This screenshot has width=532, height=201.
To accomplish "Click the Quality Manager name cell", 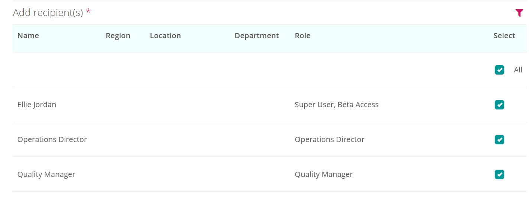I will click(x=46, y=174).
